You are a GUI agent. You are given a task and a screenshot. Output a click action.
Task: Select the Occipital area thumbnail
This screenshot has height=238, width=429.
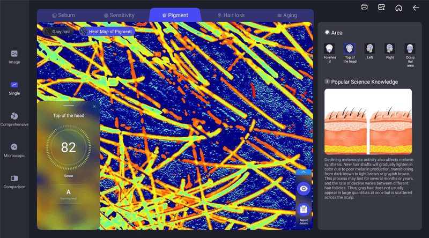point(410,49)
